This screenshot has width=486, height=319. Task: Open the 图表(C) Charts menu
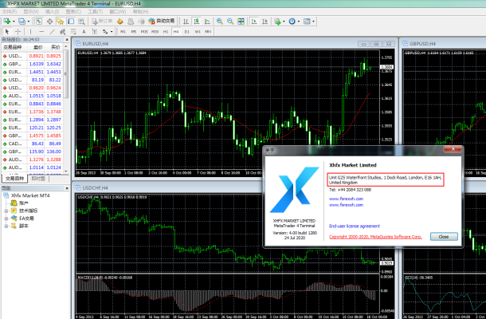(x=73, y=11)
